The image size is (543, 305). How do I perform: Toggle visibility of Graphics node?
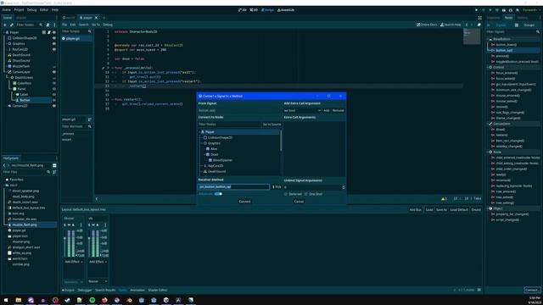pyautogui.click(x=54, y=43)
